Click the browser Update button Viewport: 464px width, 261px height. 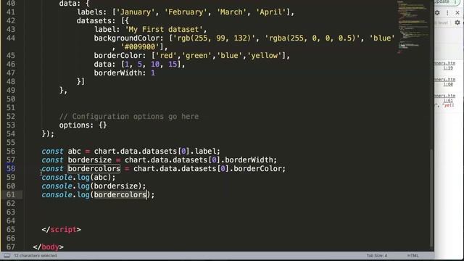(447, 2)
